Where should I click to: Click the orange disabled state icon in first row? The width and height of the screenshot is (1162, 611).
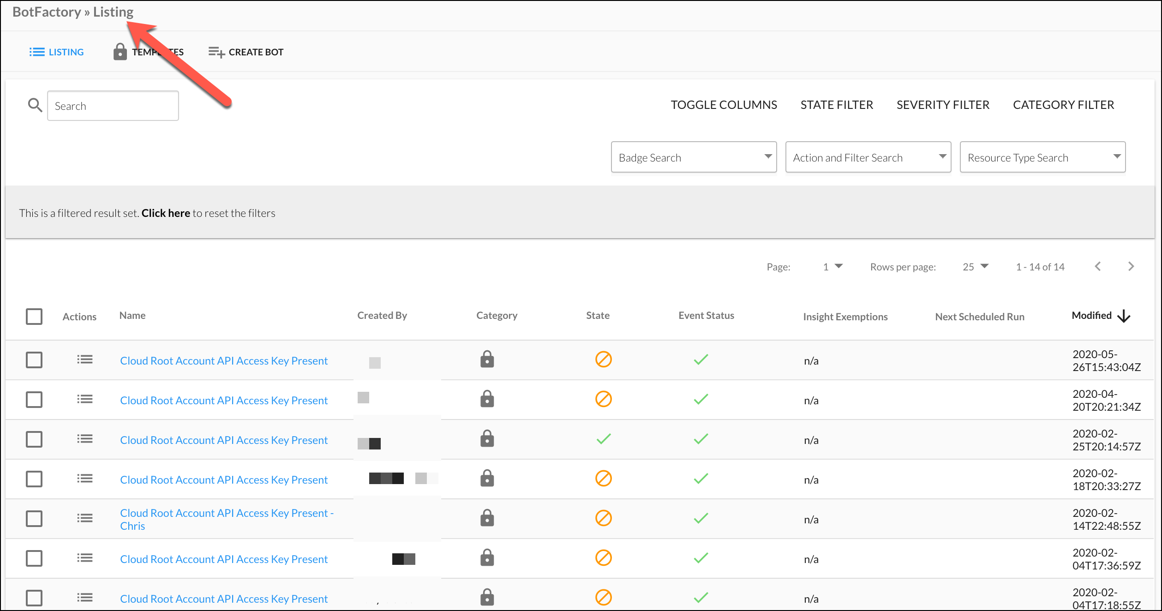coord(603,359)
